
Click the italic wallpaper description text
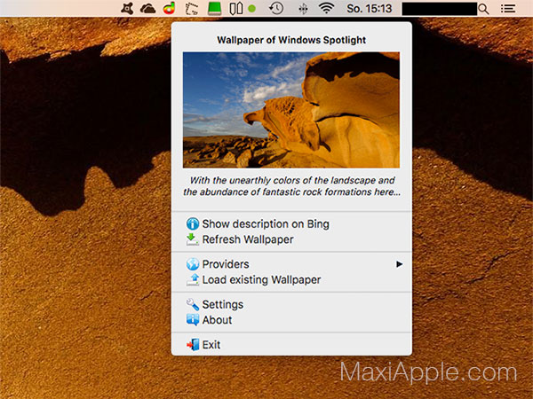291,186
